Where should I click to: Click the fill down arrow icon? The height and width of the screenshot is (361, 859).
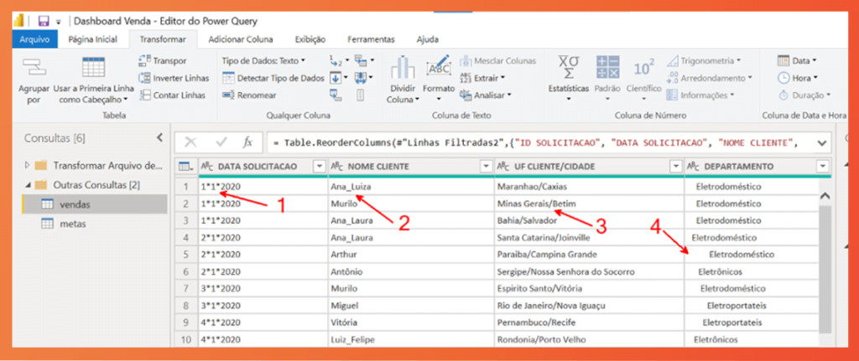pyautogui.click(x=336, y=78)
